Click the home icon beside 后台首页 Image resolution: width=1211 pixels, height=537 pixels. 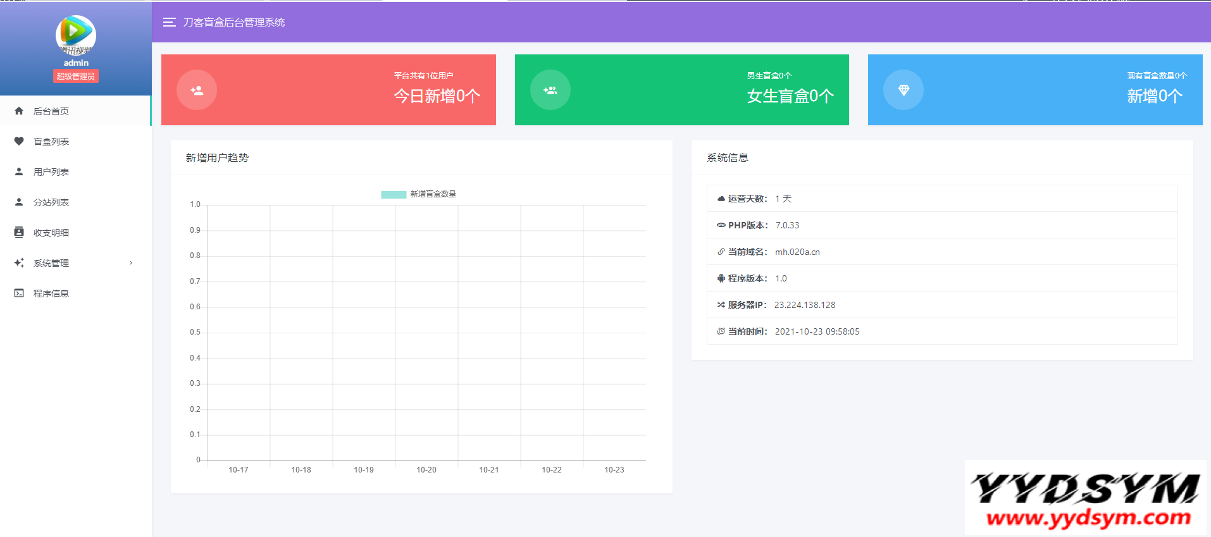[x=19, y=111]
